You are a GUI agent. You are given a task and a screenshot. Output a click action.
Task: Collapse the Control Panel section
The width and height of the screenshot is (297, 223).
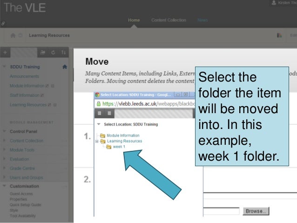[4, 131]
